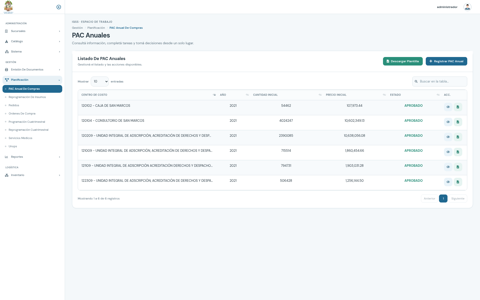480x300 pixels.
Task: Click Registrar PAC Anual button
Action: (x=446, y=61)
